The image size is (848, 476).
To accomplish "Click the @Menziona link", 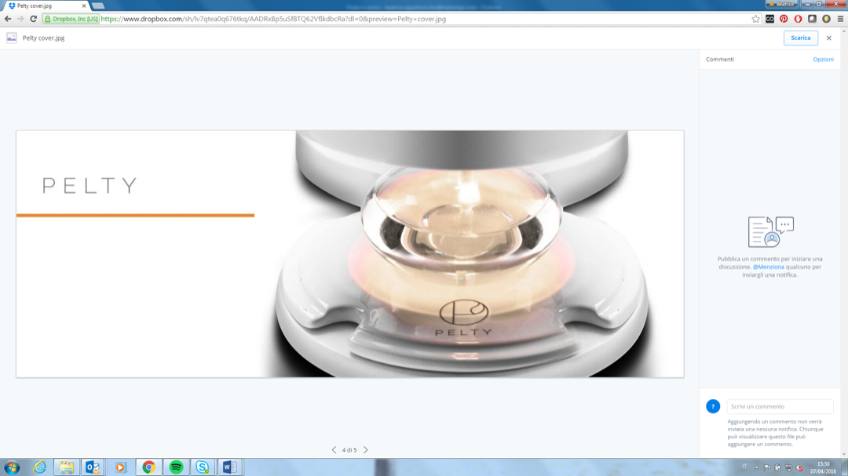I will coord(768,267).
